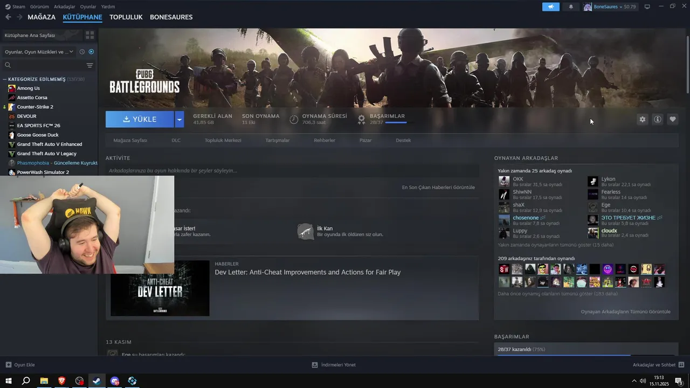Open File Explorer from taskbar

[44, 381]
